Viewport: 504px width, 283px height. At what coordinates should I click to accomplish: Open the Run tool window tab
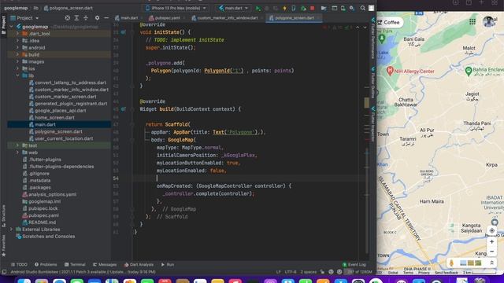point(168,265)
